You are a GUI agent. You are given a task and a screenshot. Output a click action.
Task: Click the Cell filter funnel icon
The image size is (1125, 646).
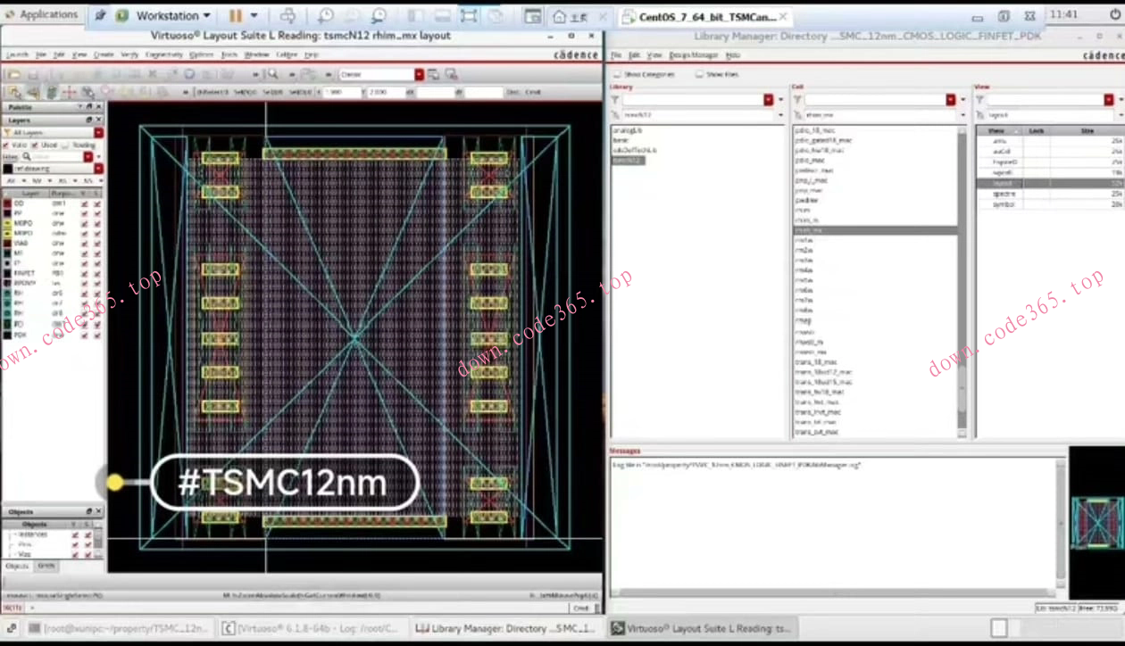797,100
